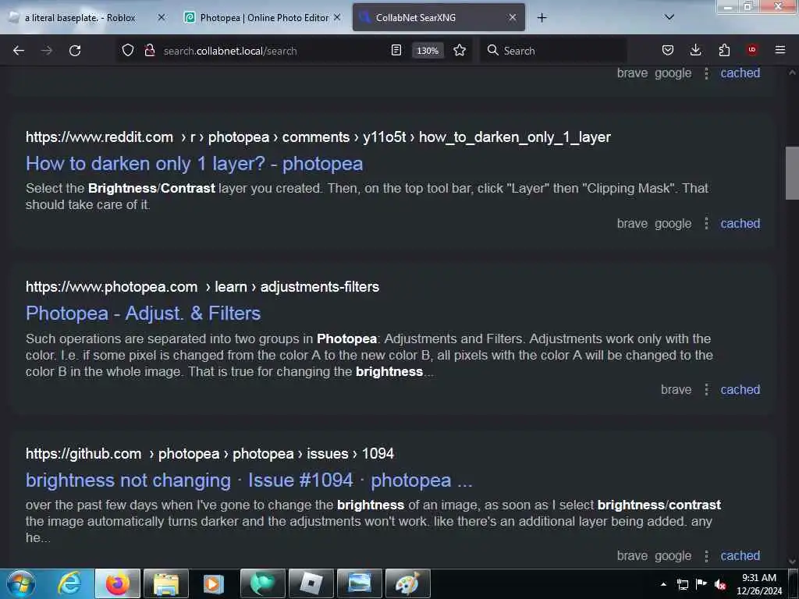
Task: Open the clock showing 9:31 AM
Action: 758,584
